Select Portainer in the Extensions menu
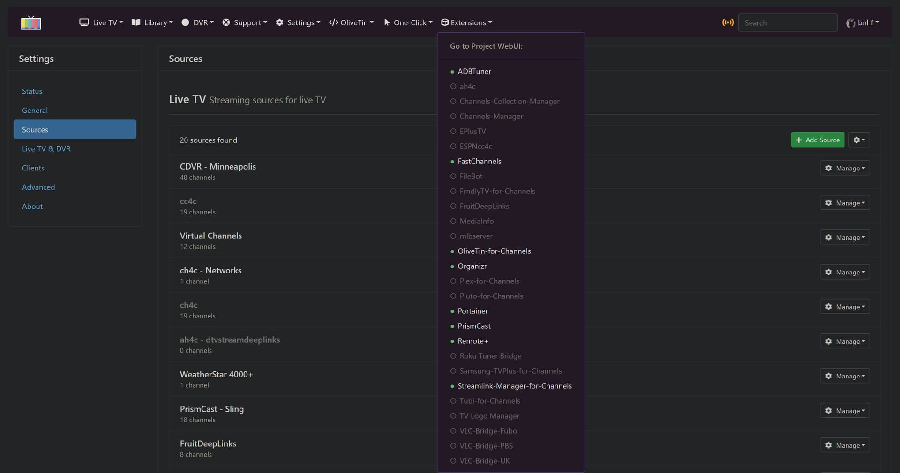 (x=472, y=311)
